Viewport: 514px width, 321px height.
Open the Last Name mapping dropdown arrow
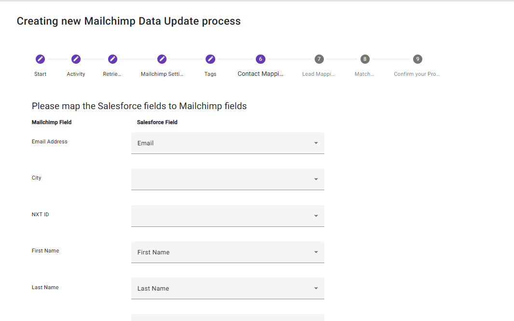point(316,288)
